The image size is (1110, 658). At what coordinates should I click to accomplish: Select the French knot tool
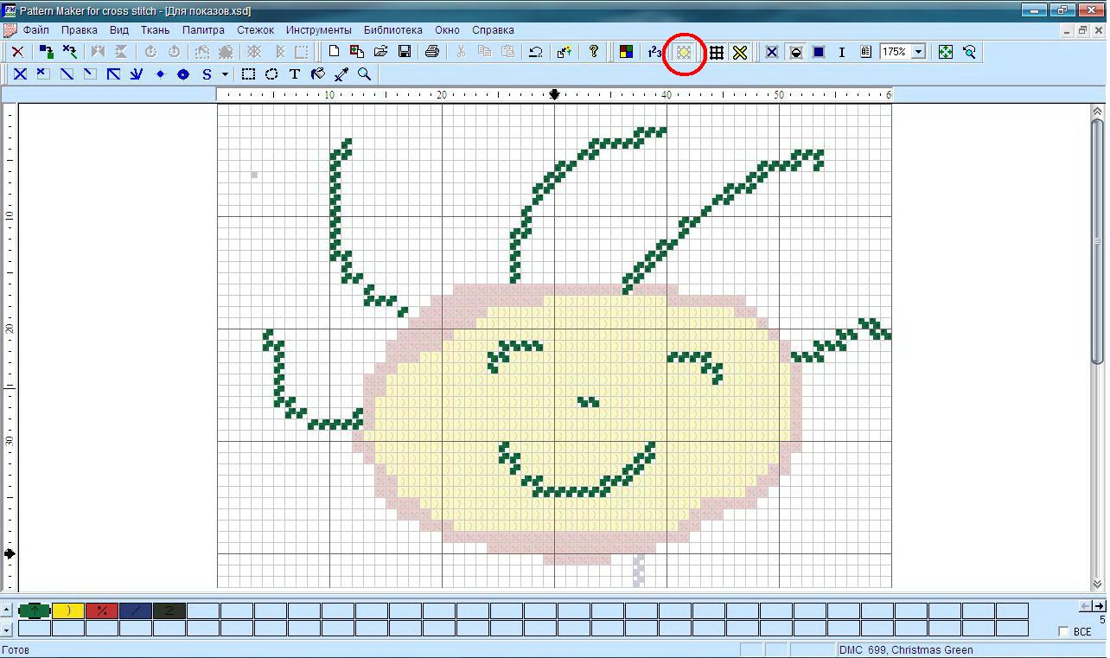point(160,74)
